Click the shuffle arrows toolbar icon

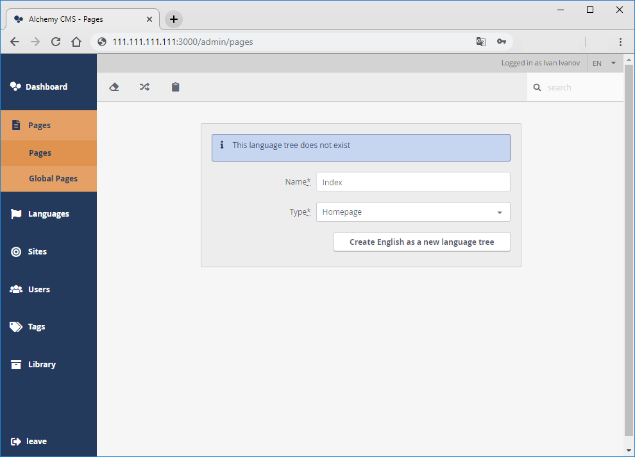tap(144, 87)
